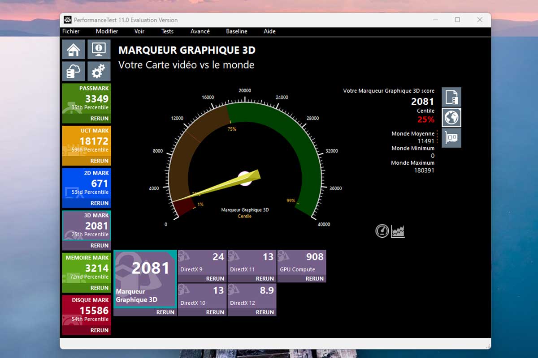Switch to the distribution chart view icon
Image resolution: width=538 pixels, height=358 pixels.
coord(398,231)
